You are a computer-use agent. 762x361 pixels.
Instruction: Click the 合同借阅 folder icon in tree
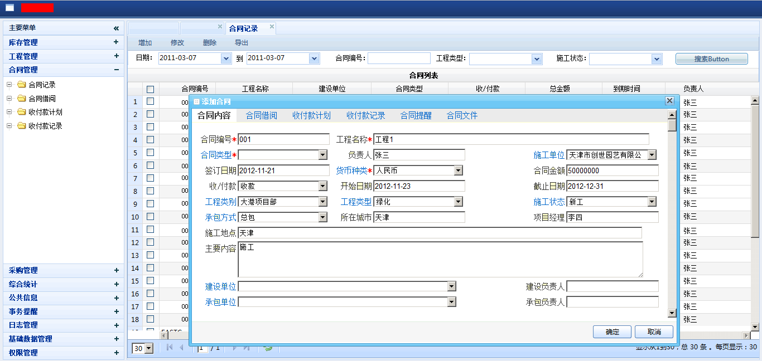(x=22, y=99)
